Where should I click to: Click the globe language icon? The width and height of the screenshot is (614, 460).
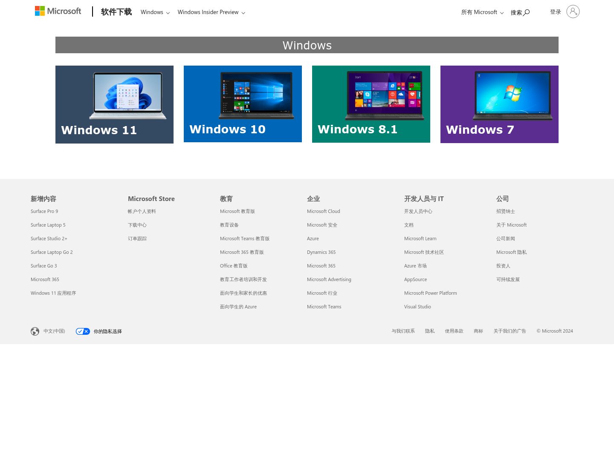point(35,331)
